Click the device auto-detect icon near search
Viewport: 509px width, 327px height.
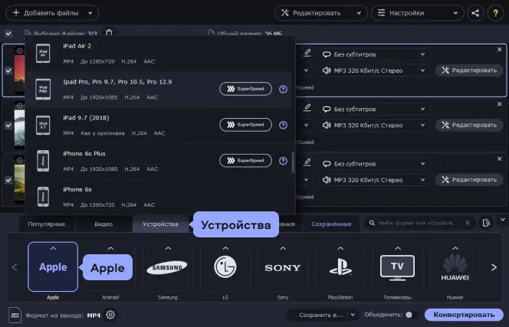486,223
